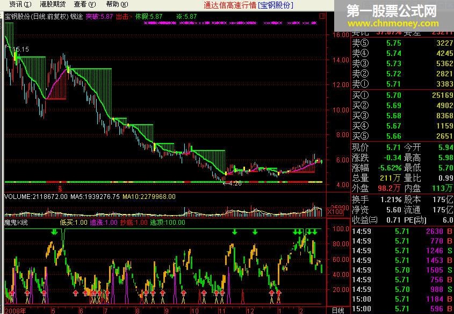
Task: Click the 15:00 tick row with volume 596
Action: (402, 309)
